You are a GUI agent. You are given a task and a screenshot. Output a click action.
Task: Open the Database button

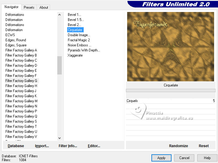click(x=16, y=146)
